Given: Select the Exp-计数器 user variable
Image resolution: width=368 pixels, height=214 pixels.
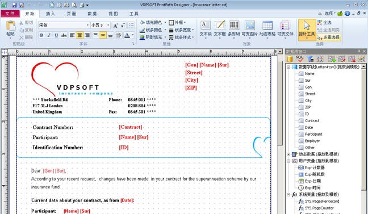Looking at the screenshot, I should click(315, 167).
